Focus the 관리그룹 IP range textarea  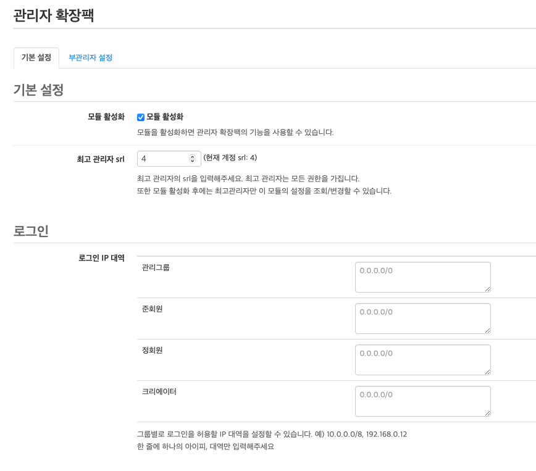coord(422,277)
